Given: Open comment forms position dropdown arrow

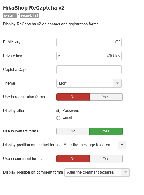Looking at the screenshot, I should coord(125,172).
